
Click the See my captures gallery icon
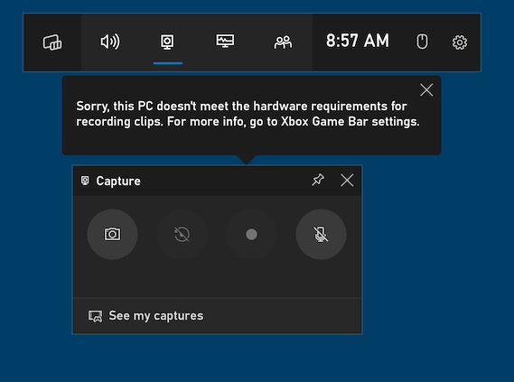point(95,316)
